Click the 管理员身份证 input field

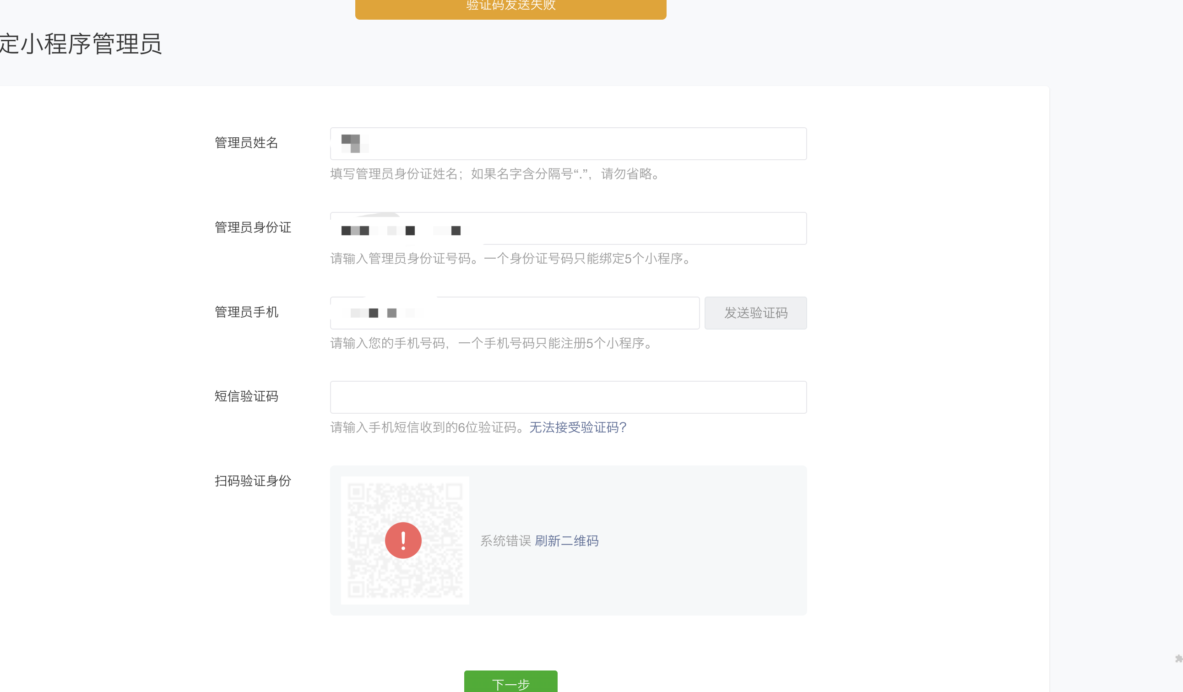(568, 228)
